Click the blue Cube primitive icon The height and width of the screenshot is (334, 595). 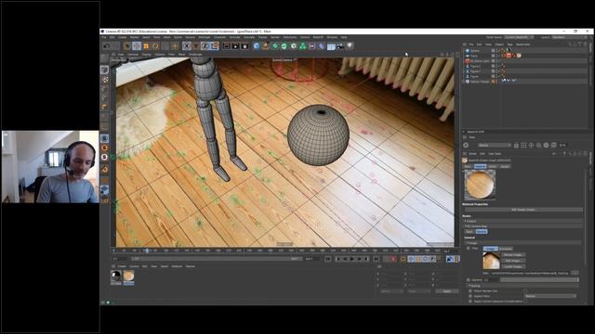257,46
